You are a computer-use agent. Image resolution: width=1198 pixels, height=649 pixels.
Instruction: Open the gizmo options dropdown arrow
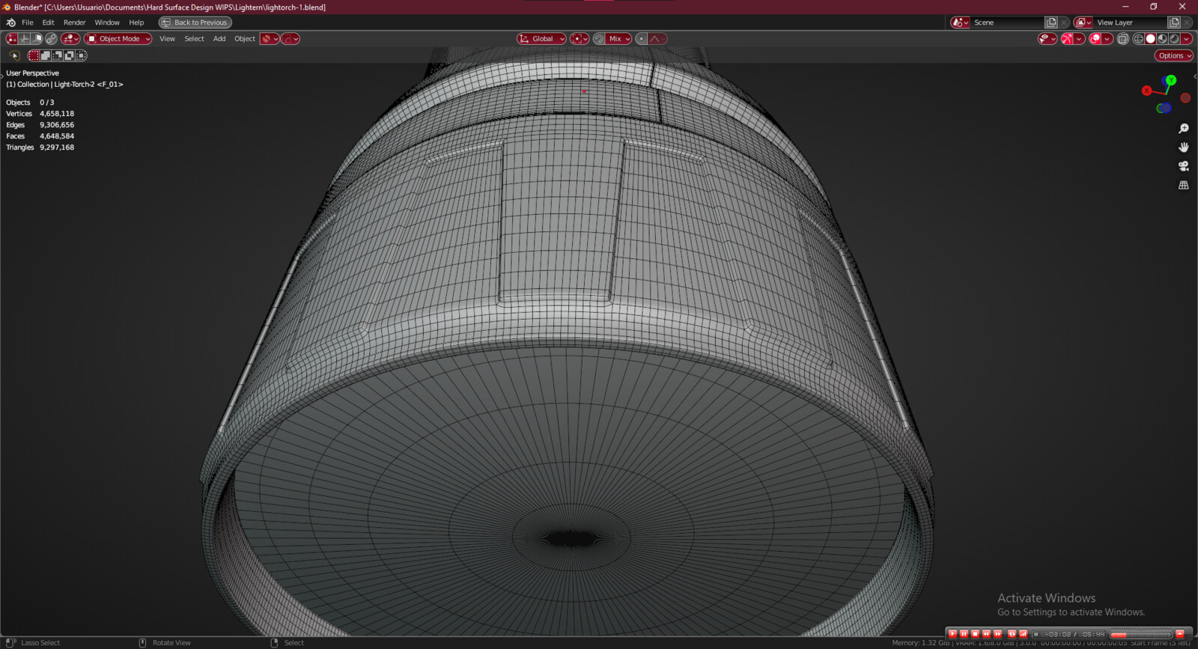[1079, 39]
